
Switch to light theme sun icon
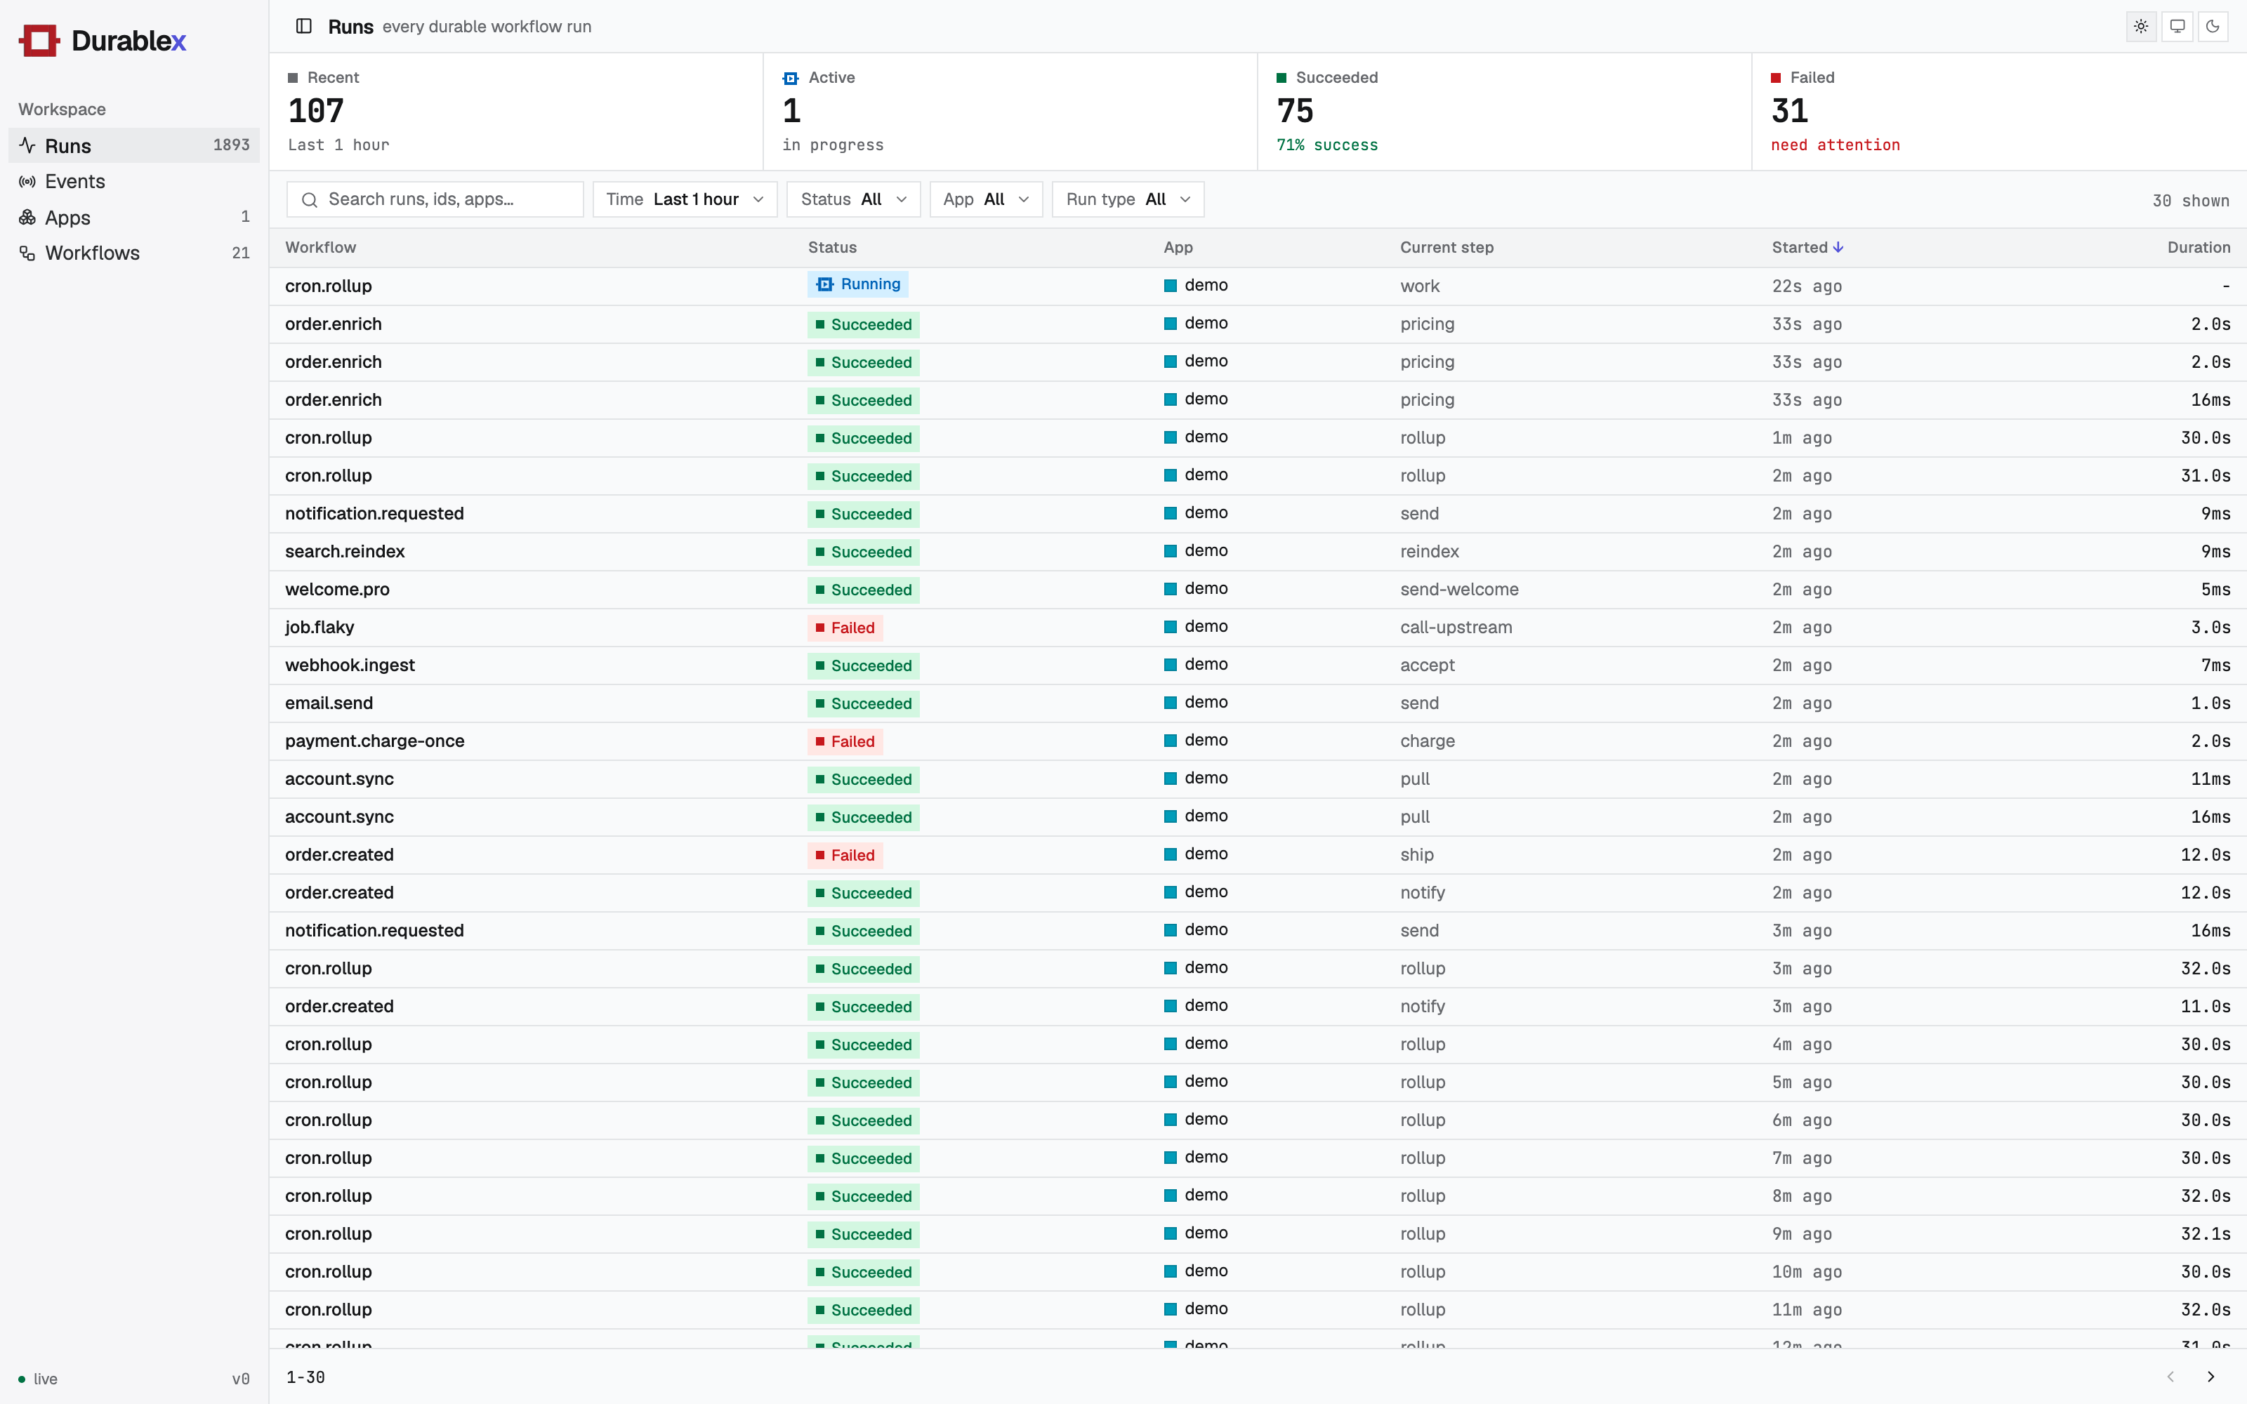(x=2140, y=26)
